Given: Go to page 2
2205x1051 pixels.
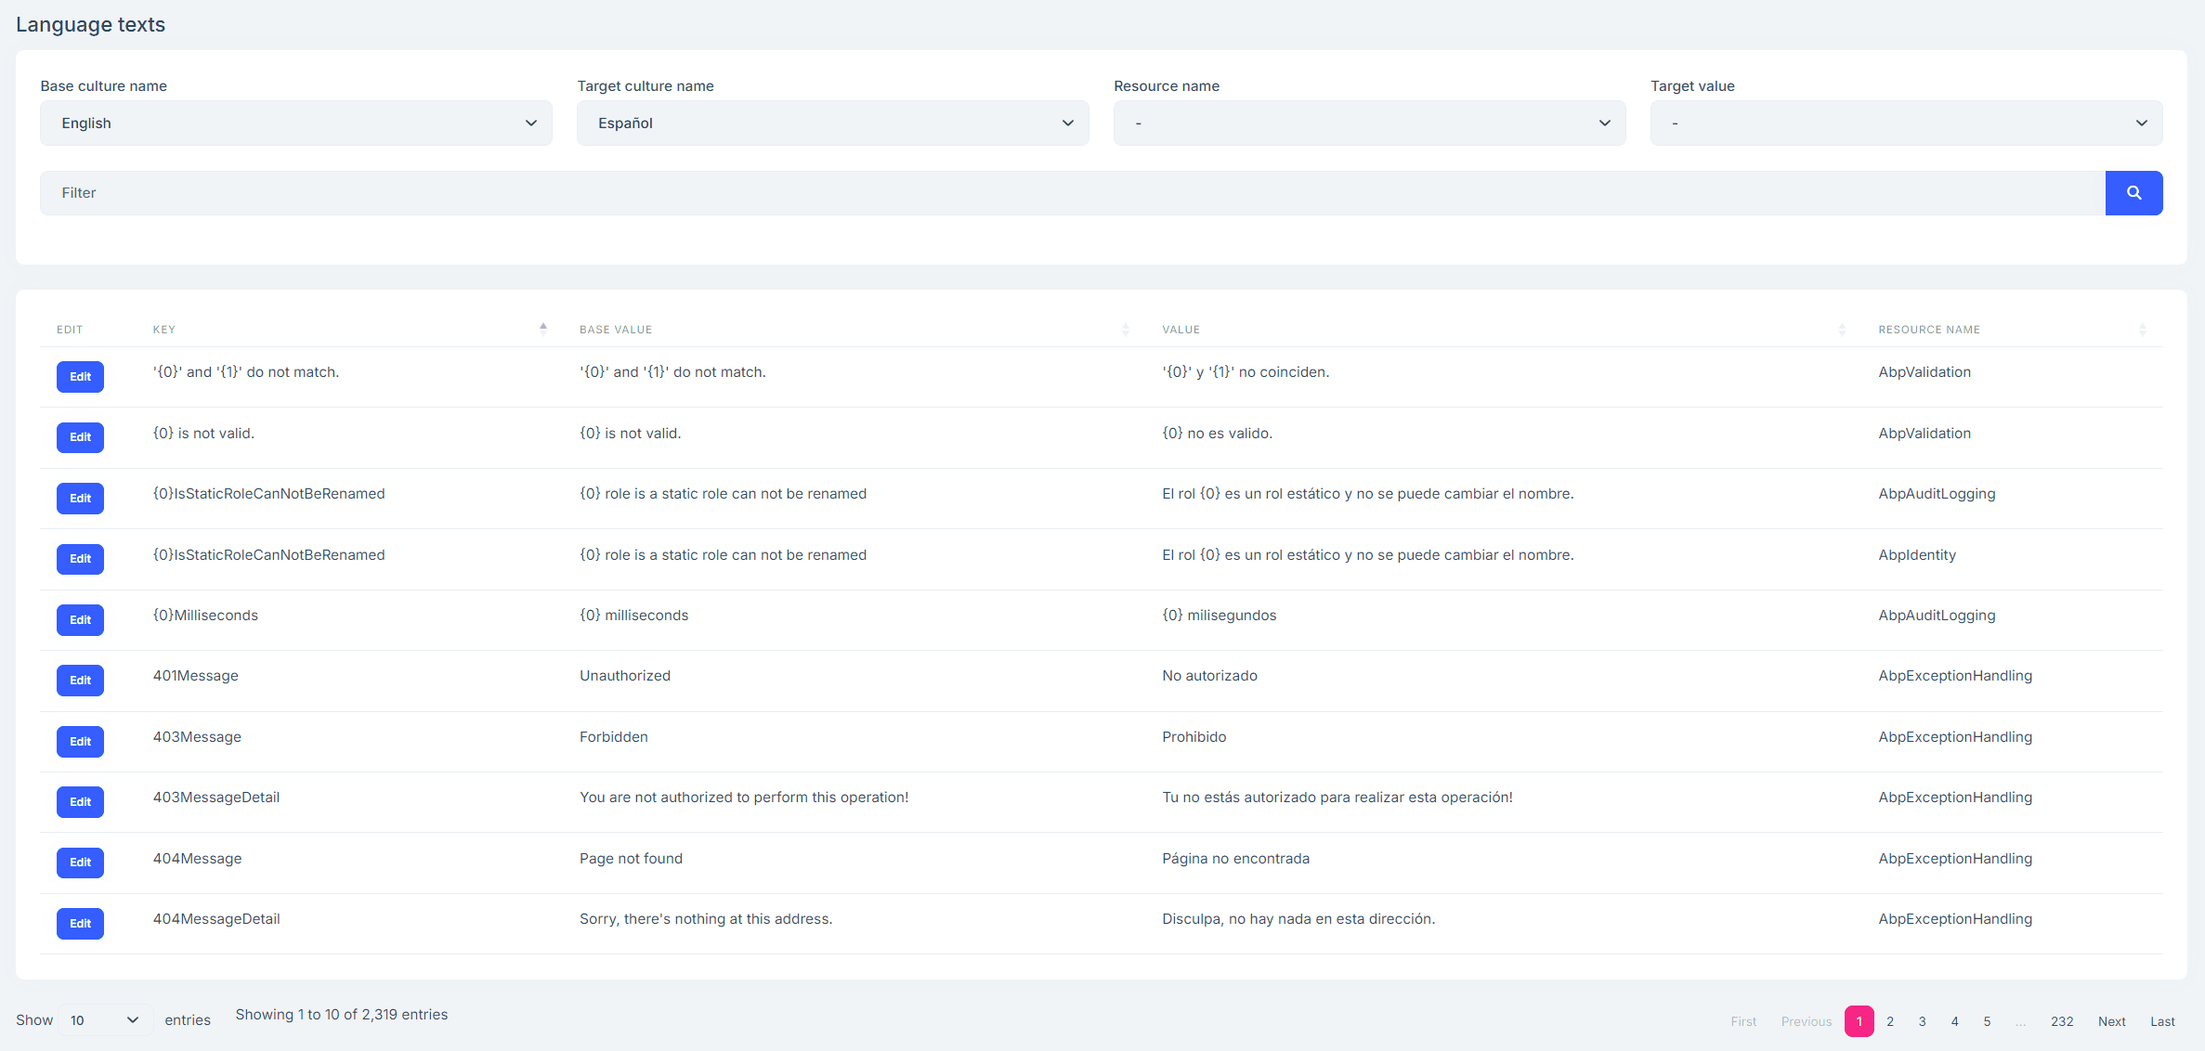Looking at the screenshot, I should pyautogui.click(x=1890, y=1021).
